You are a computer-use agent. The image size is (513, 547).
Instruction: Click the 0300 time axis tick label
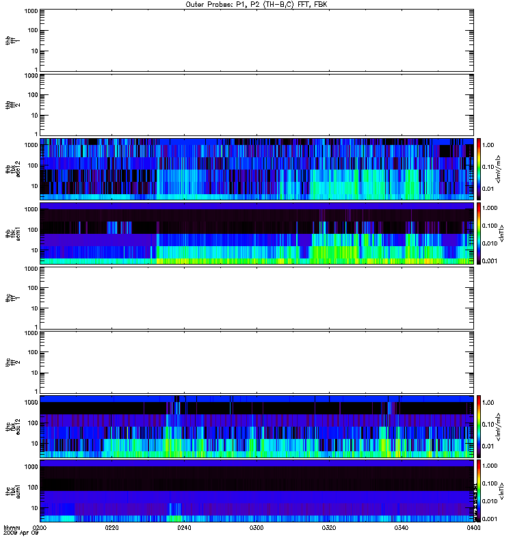pos(256,528)
